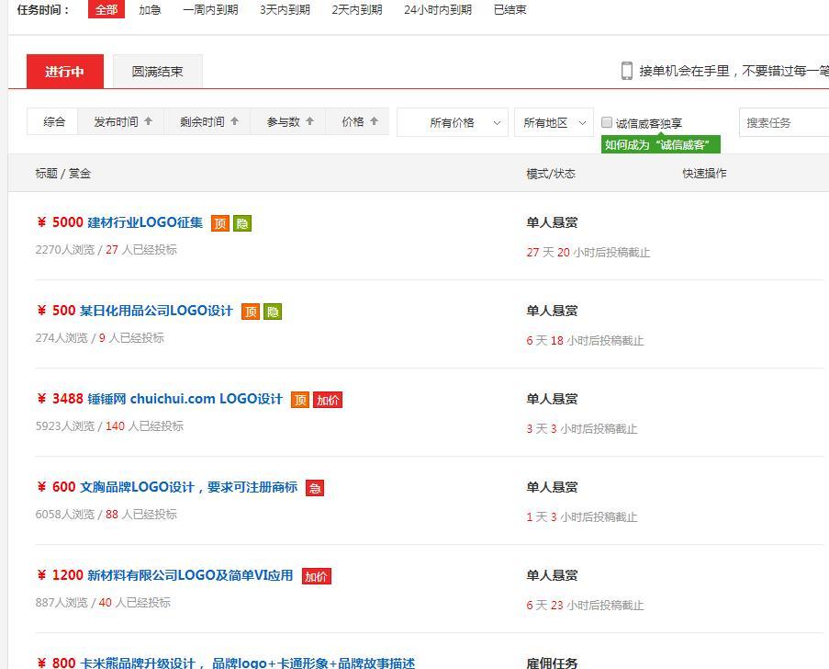
Task: Open the 锤锤网 chuichui.com LOGO设计 task
Action: 185,399
